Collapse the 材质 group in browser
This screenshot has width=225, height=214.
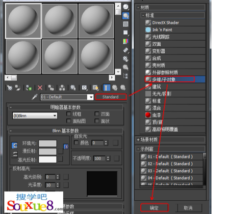click(170, 7)
